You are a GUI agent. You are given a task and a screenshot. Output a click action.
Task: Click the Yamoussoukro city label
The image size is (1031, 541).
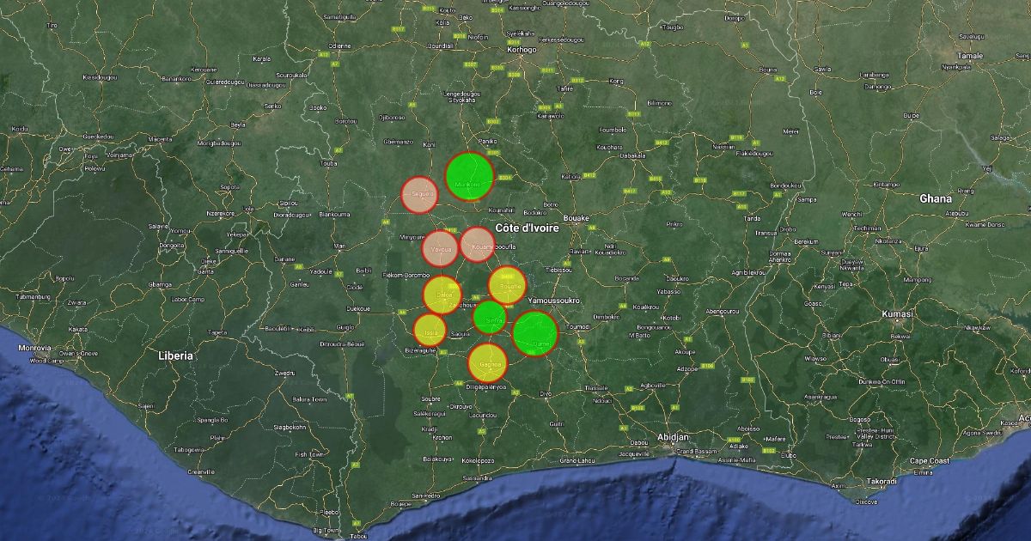(555, 301)
